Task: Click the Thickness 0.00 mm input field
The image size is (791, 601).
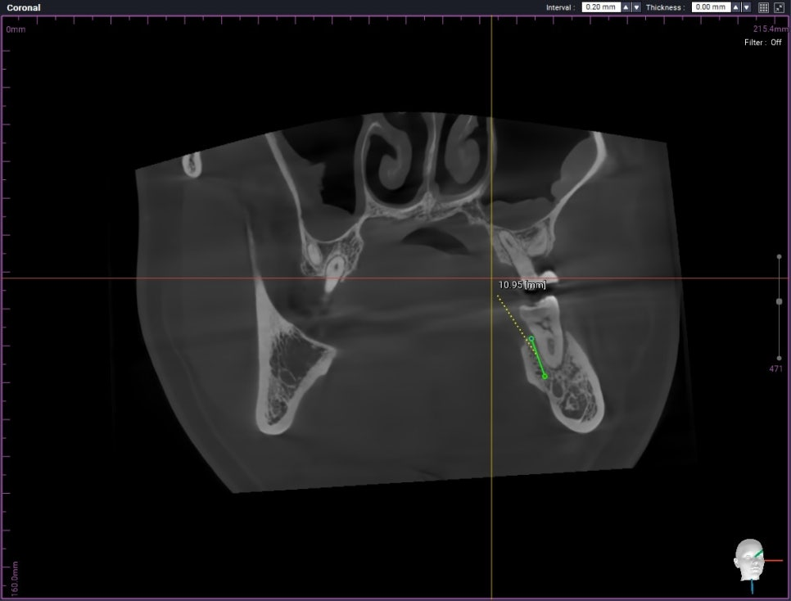Action: pyautogui.click(x=710, y=7)
